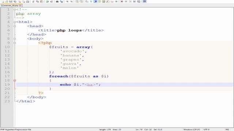Click the title text 'php loops'

coord(69,30)
